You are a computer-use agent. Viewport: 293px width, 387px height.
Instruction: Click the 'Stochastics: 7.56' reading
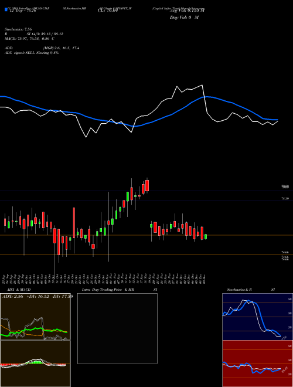(x=18, y=29)
